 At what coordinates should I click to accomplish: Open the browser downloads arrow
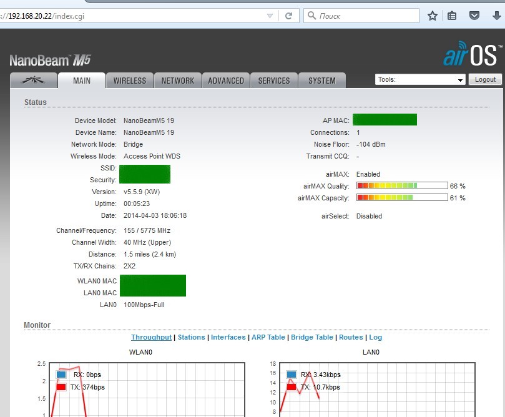tap(497, 16)
